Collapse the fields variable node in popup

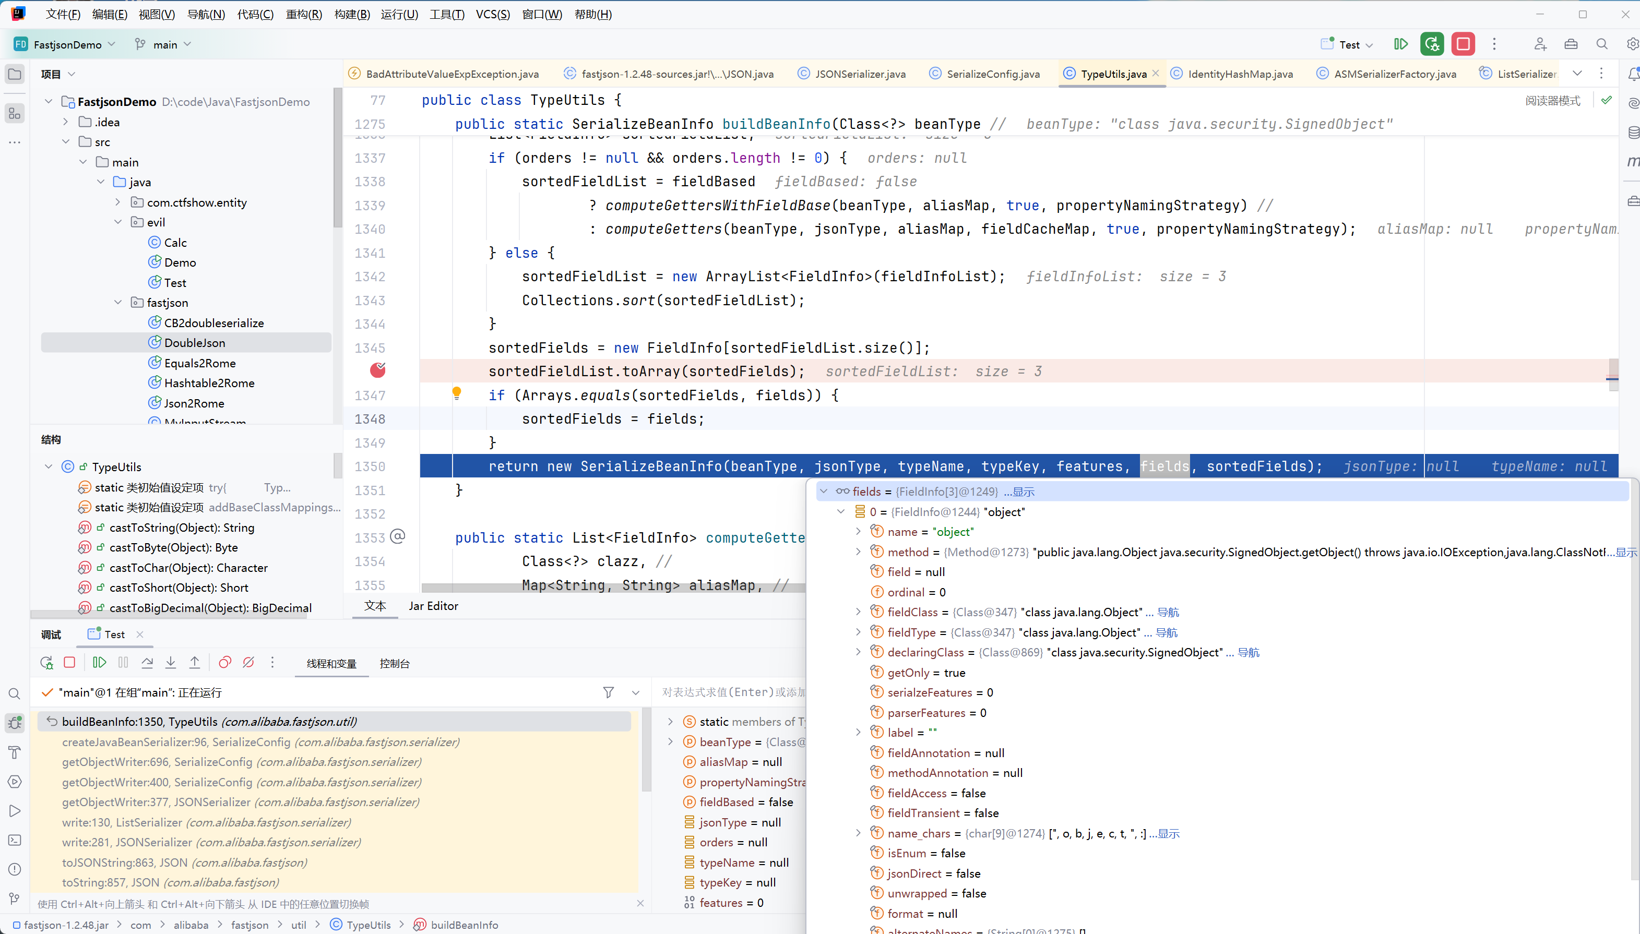coord(824,492)
